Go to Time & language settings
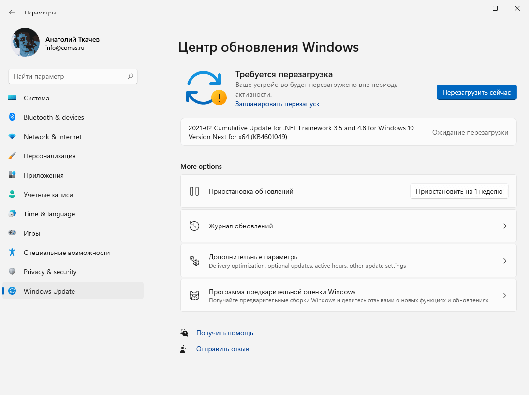The image size is (529, 395). (x=49, y=214)
